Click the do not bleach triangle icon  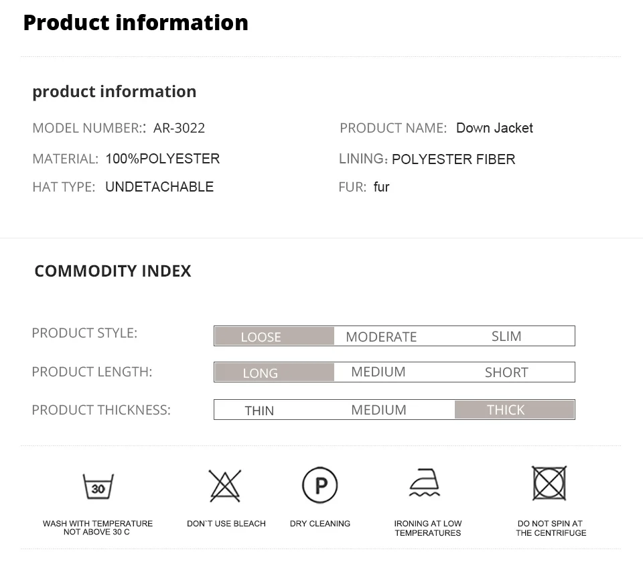click(225, 486)
